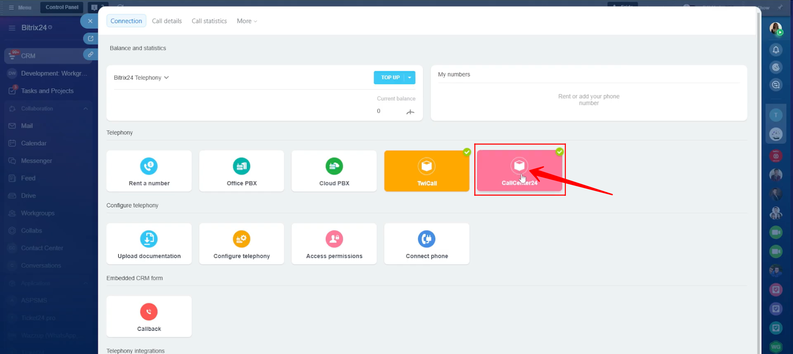The image size is (793, 354).
Task: Click the green checkmark on TwiCall
Action: click(x=467, y=152)
